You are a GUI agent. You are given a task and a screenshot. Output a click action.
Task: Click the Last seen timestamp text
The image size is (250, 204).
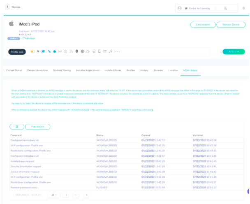37,31
